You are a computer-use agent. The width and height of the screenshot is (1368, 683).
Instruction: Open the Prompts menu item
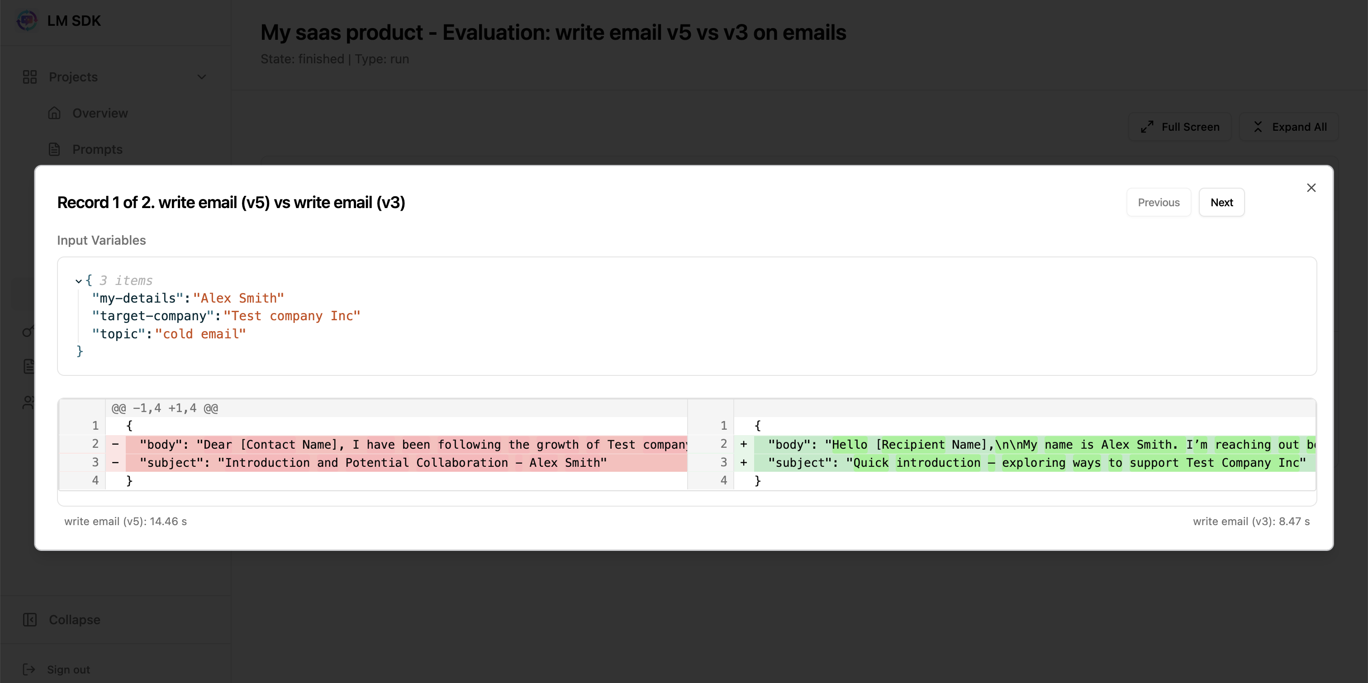pos(97,149)
